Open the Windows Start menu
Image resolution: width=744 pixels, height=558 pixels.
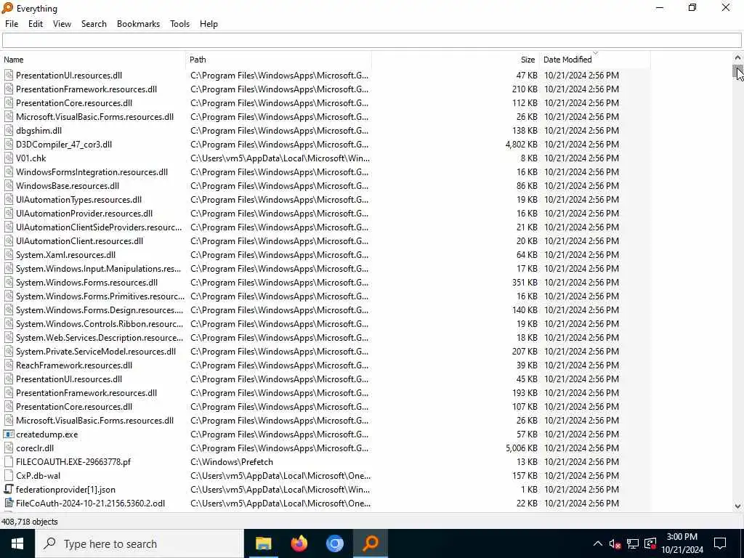[x=17, y=543]
